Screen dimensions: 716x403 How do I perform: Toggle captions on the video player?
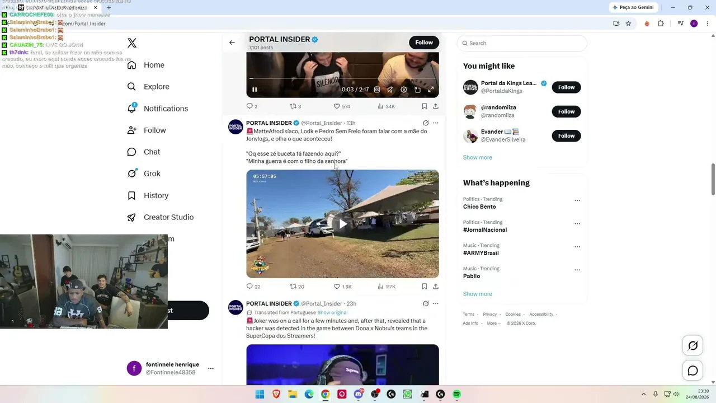(x=377, y=90)
